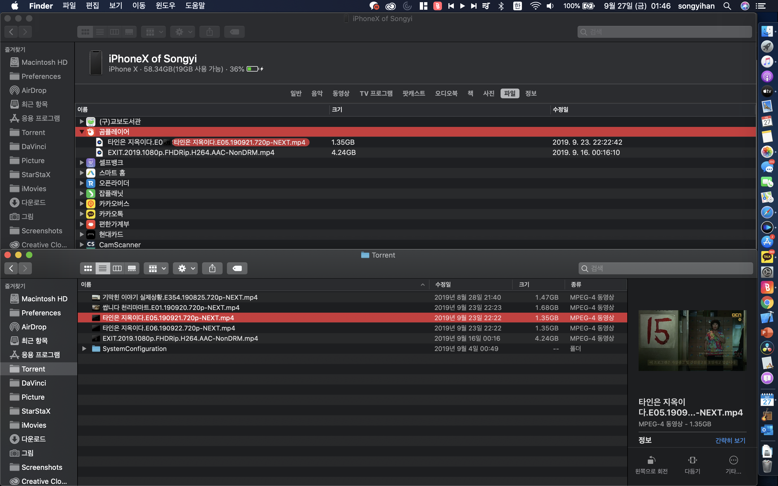Expand the SystemConfiguration folder
The image size is (778, 486).
click(84, 349)
